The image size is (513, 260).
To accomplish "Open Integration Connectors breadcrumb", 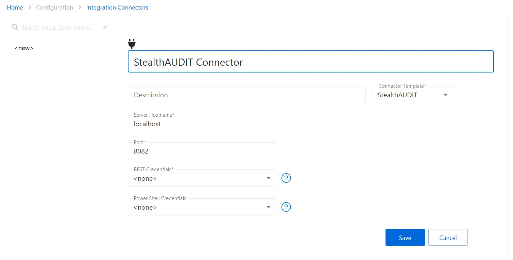I will click(x=117, y=7).
